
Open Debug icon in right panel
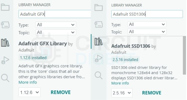pos(98,58)
